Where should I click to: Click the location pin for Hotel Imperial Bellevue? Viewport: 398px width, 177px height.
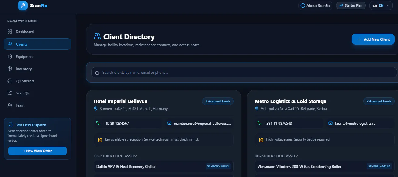point(96,108)
